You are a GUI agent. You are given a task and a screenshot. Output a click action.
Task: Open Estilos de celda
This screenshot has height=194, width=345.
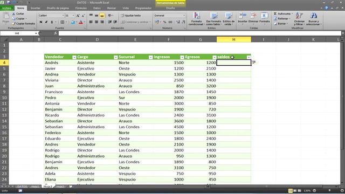[229, 19]
